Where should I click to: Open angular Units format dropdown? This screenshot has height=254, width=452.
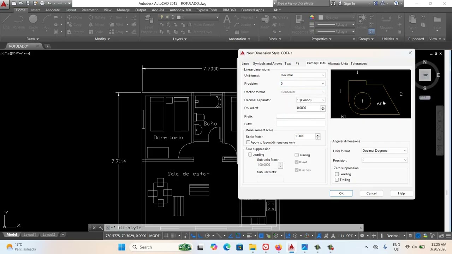tap(384, 151)
